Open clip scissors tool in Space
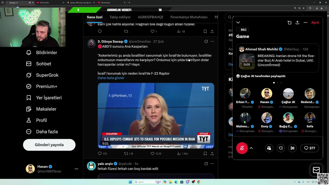Image resolution: width=329 pixels, height=185 pixels. [x=293, y=148]
